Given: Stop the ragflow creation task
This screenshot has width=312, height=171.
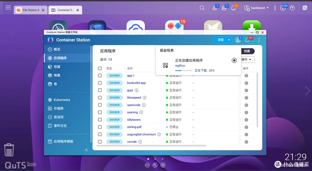Looking at the screenshot, I should coord(234,60).
